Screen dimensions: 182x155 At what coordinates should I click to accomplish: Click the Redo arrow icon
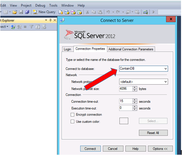tap(118, 12)
